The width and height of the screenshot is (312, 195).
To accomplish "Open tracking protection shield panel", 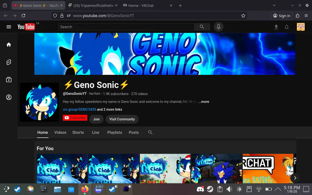I will (55, 16).
